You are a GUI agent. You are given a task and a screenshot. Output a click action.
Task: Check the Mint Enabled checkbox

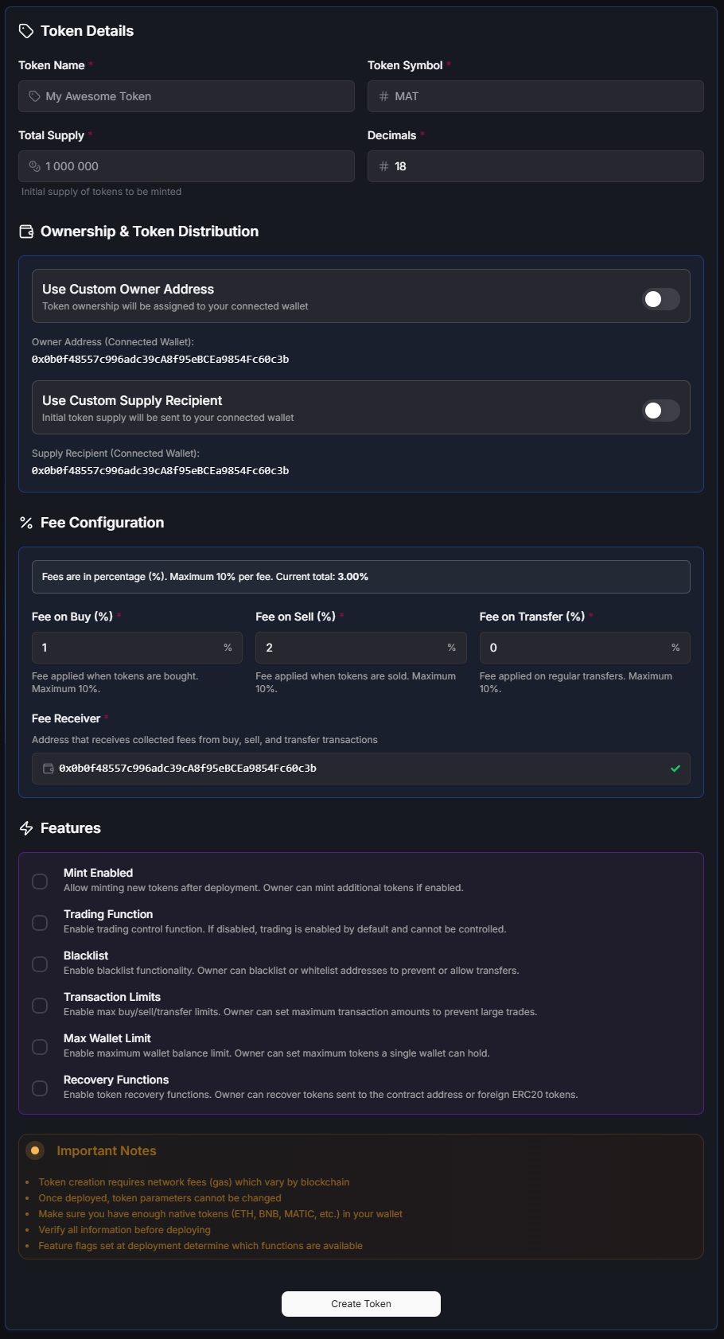[41, 881]
